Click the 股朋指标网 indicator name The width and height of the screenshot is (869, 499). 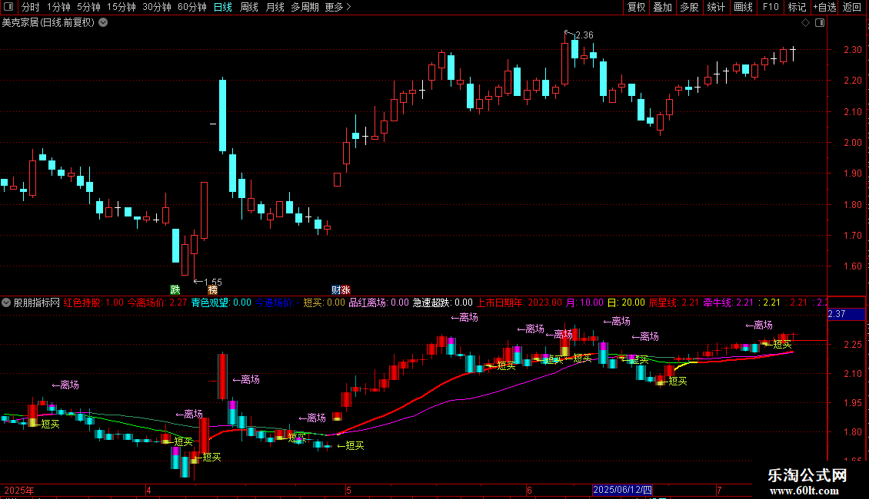pos(37,302)
